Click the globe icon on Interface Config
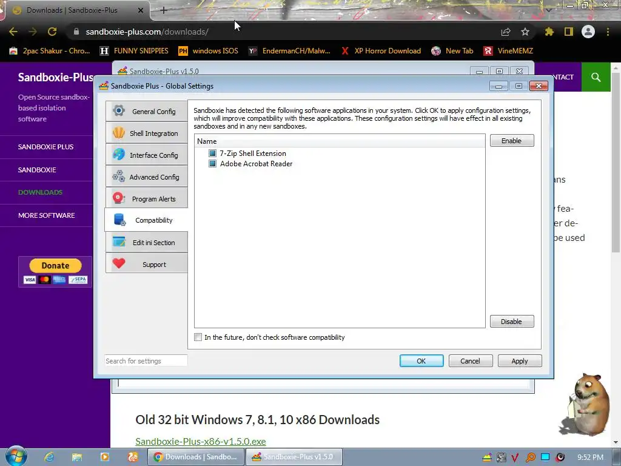Screen dimensions: 621x466 119,154
